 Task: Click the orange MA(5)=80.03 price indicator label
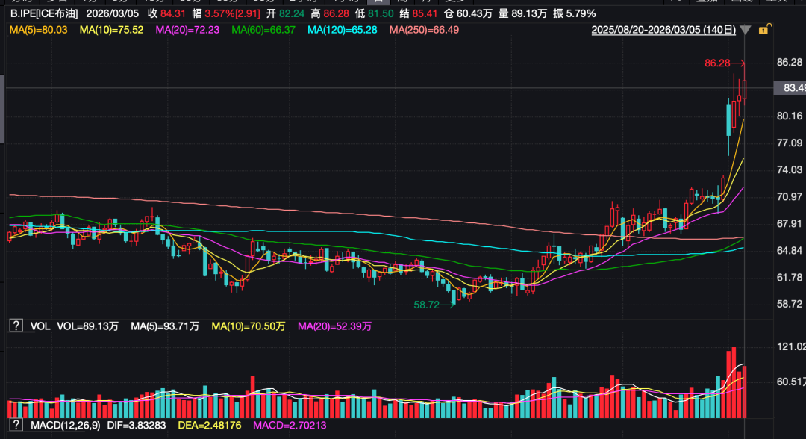click(38, 30)
